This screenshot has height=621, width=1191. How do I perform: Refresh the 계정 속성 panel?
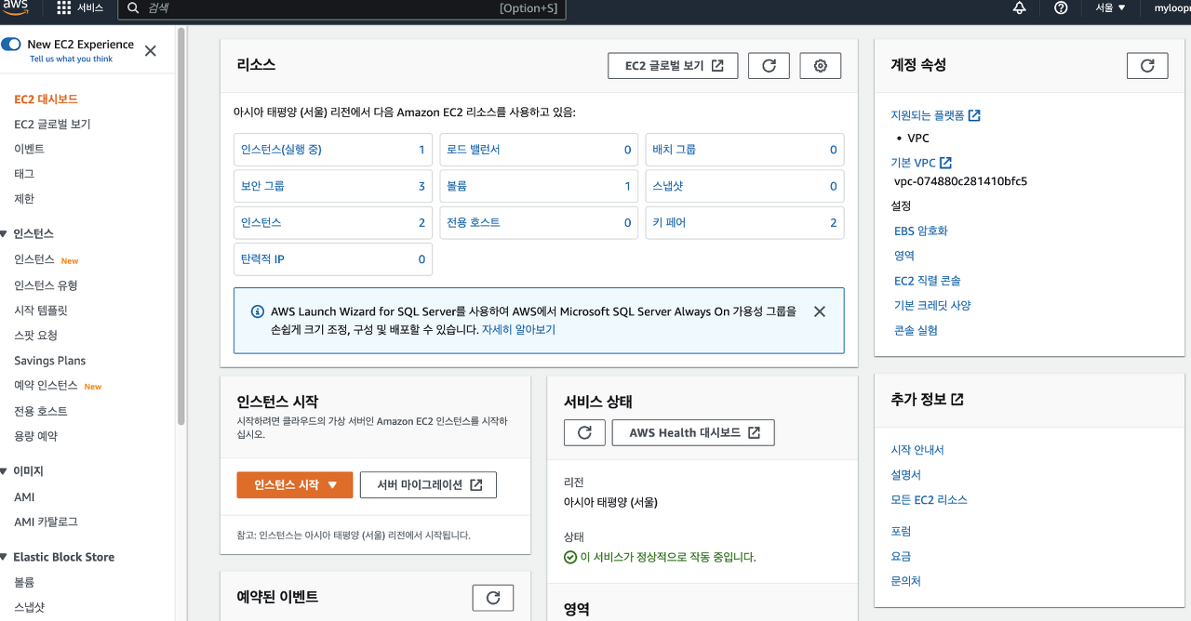pos(1147,66)
